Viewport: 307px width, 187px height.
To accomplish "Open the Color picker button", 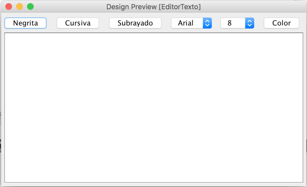I will point(281,23).
